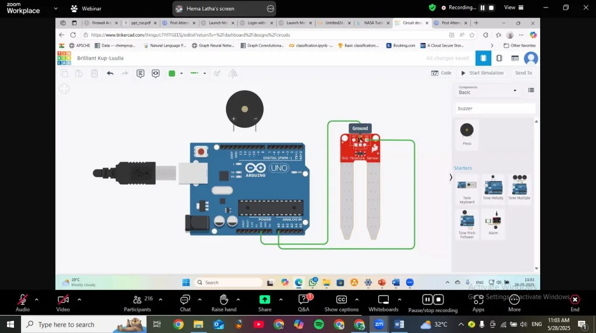This screenshot has width=596, height=333.
Task: Open the schematic view icon
Action: pyautogui.click(x=499, y=58)
